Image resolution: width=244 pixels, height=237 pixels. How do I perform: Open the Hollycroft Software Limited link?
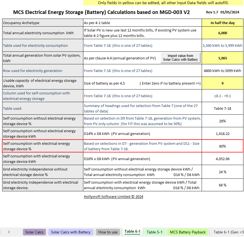point(113,196)
